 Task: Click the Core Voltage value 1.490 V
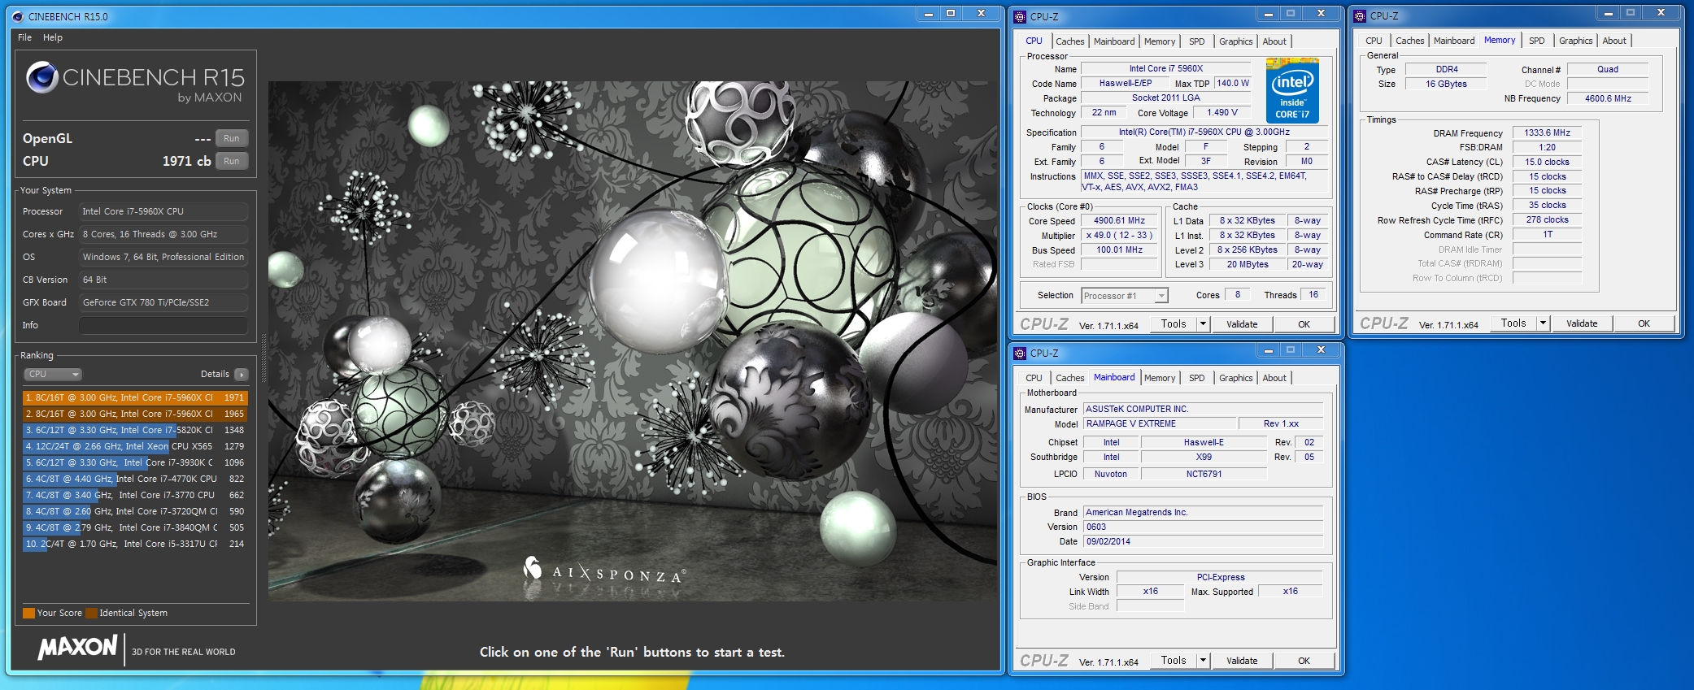tap(1222, 113)
